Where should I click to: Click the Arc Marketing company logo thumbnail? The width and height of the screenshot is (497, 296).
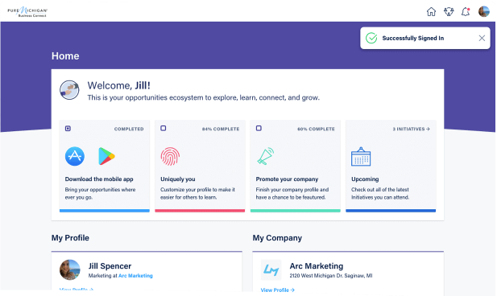(271, 269)
